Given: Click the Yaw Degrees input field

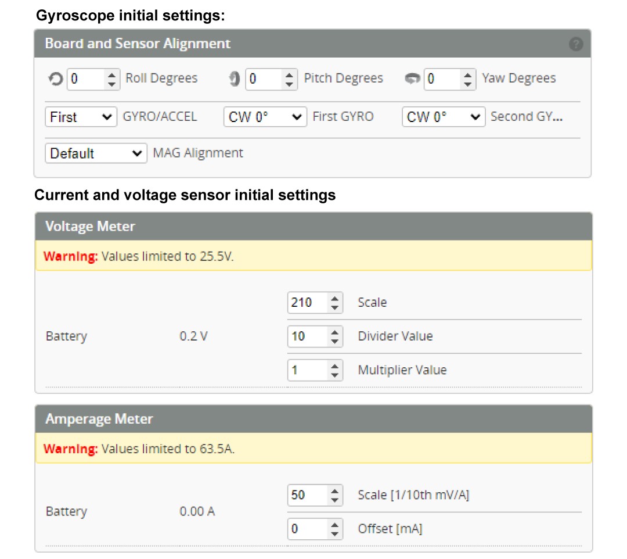Looking at the screenshot, I should click(x=450, y=79).
